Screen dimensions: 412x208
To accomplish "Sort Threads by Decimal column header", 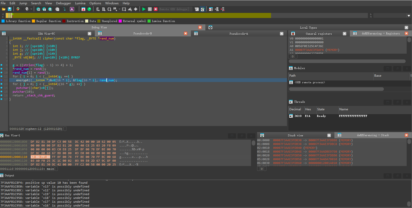I will pos(296,109).
